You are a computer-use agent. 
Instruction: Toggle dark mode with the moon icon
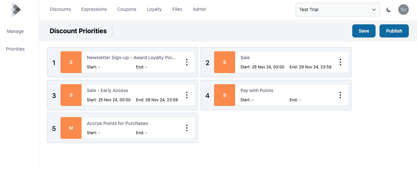point(389,10)
